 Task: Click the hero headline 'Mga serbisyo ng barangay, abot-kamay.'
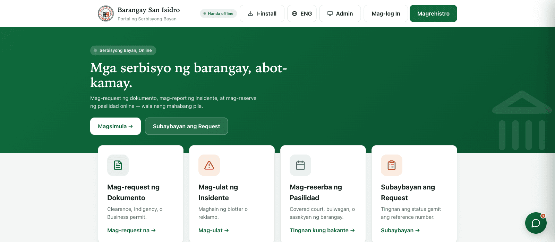pyautogui.click(x=189, y=75)
